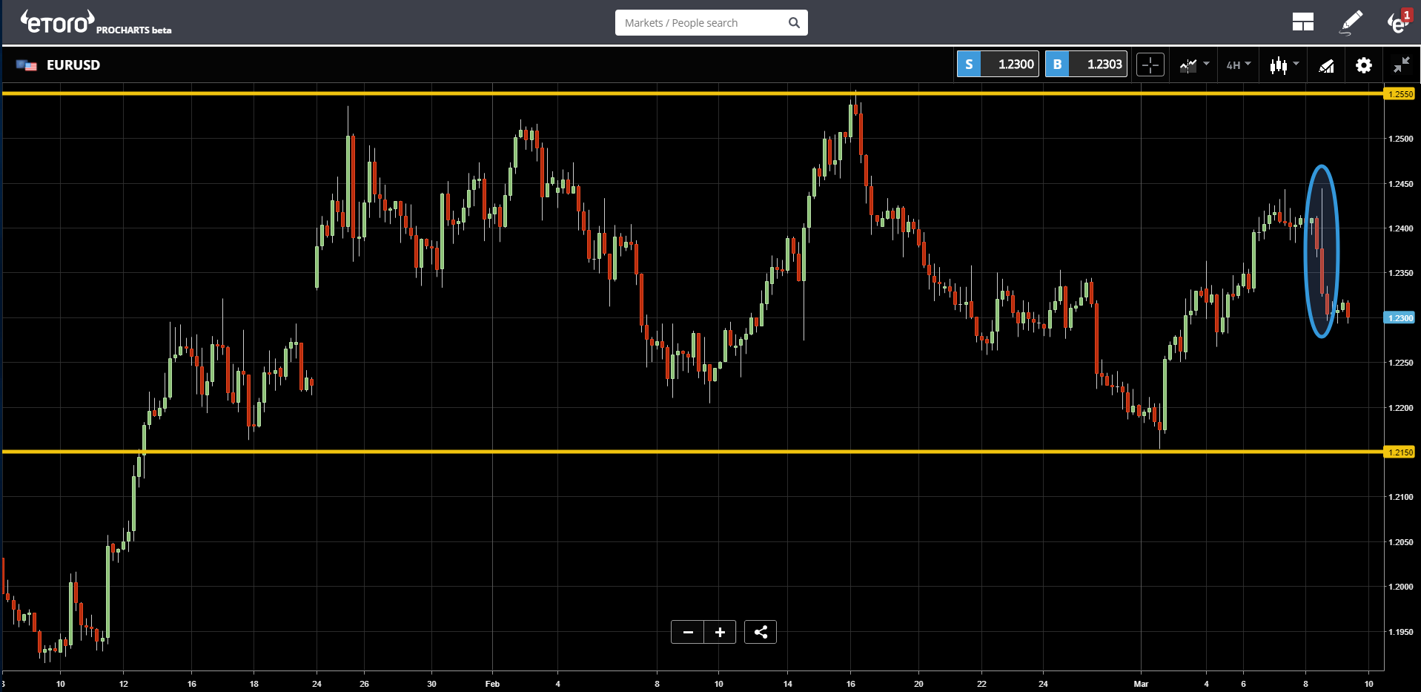Click the Feb label on time axis

[x=492, y=684]
